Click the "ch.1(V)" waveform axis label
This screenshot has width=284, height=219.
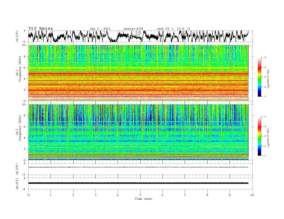pyautogui.click(x=17, y=36)
